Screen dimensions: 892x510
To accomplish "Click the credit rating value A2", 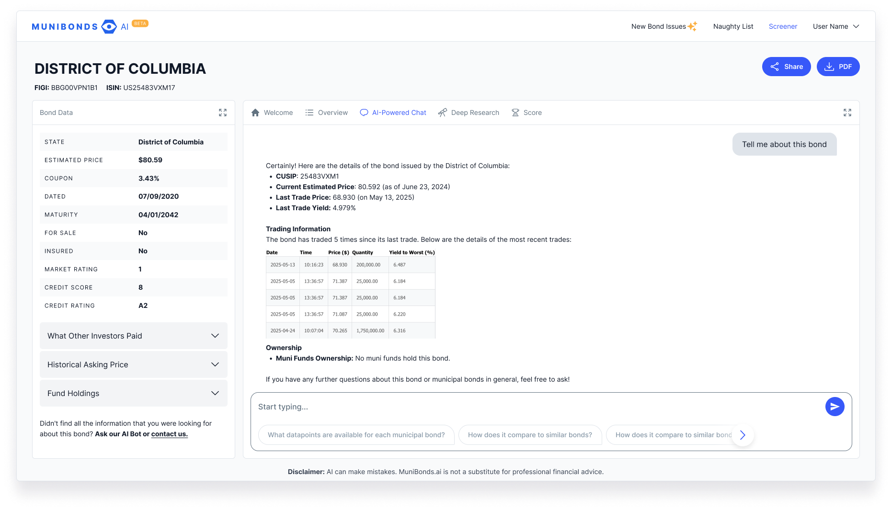I will click(143, 306).
